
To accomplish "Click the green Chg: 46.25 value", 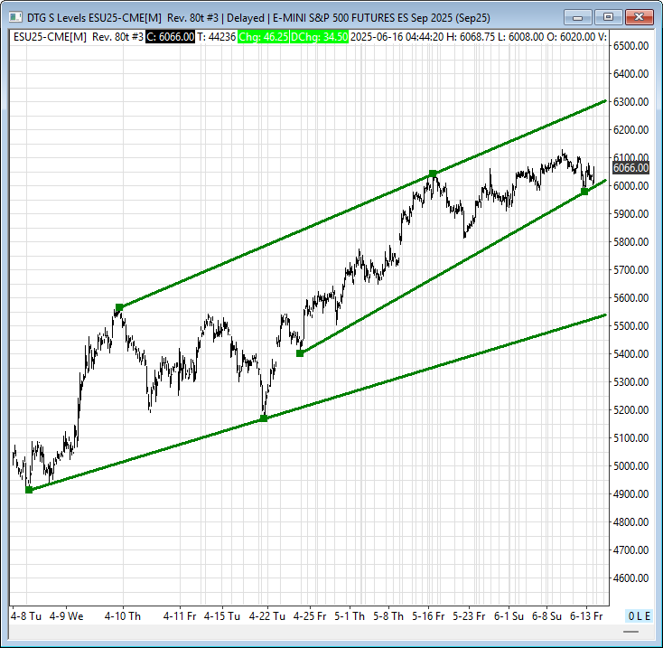I will (x=263, y=37).
